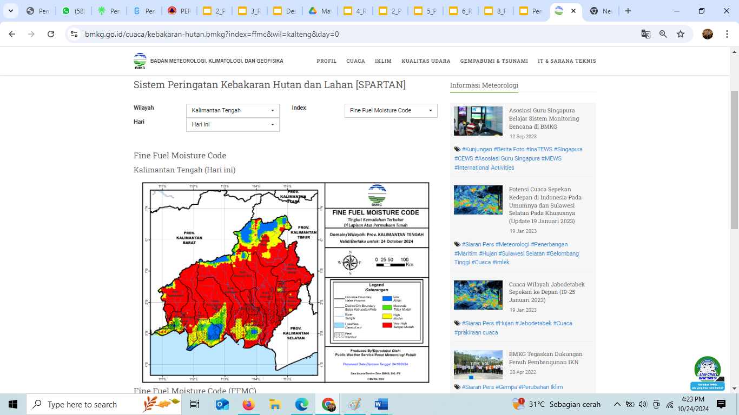Viewport: 739px width, 415px height.
Task: Open the Google Translate icon in address bar
Action: click(646, 34)
